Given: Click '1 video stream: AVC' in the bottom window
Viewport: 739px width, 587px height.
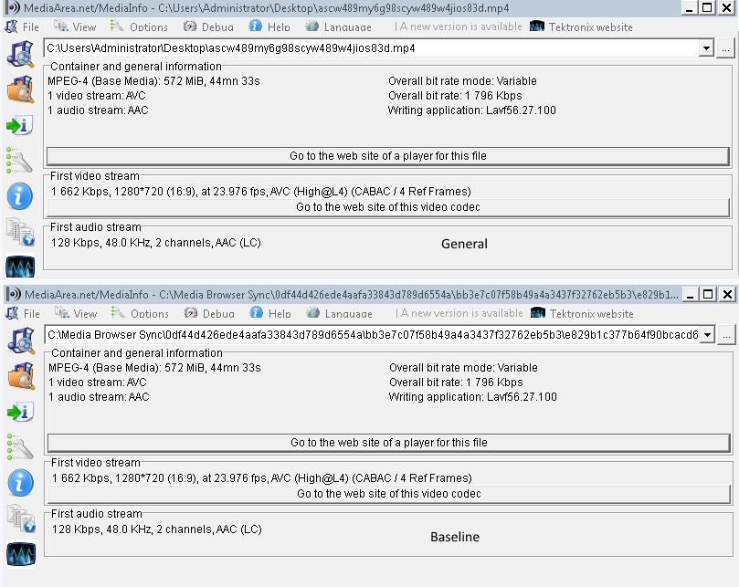Looking at the screenshot, I should [98, 383].
